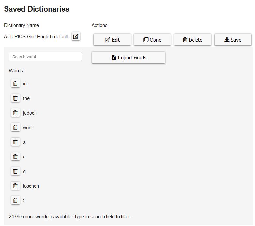Click trash icon next to 'wort'
This screenshot has height=226, width=255.
15,128
